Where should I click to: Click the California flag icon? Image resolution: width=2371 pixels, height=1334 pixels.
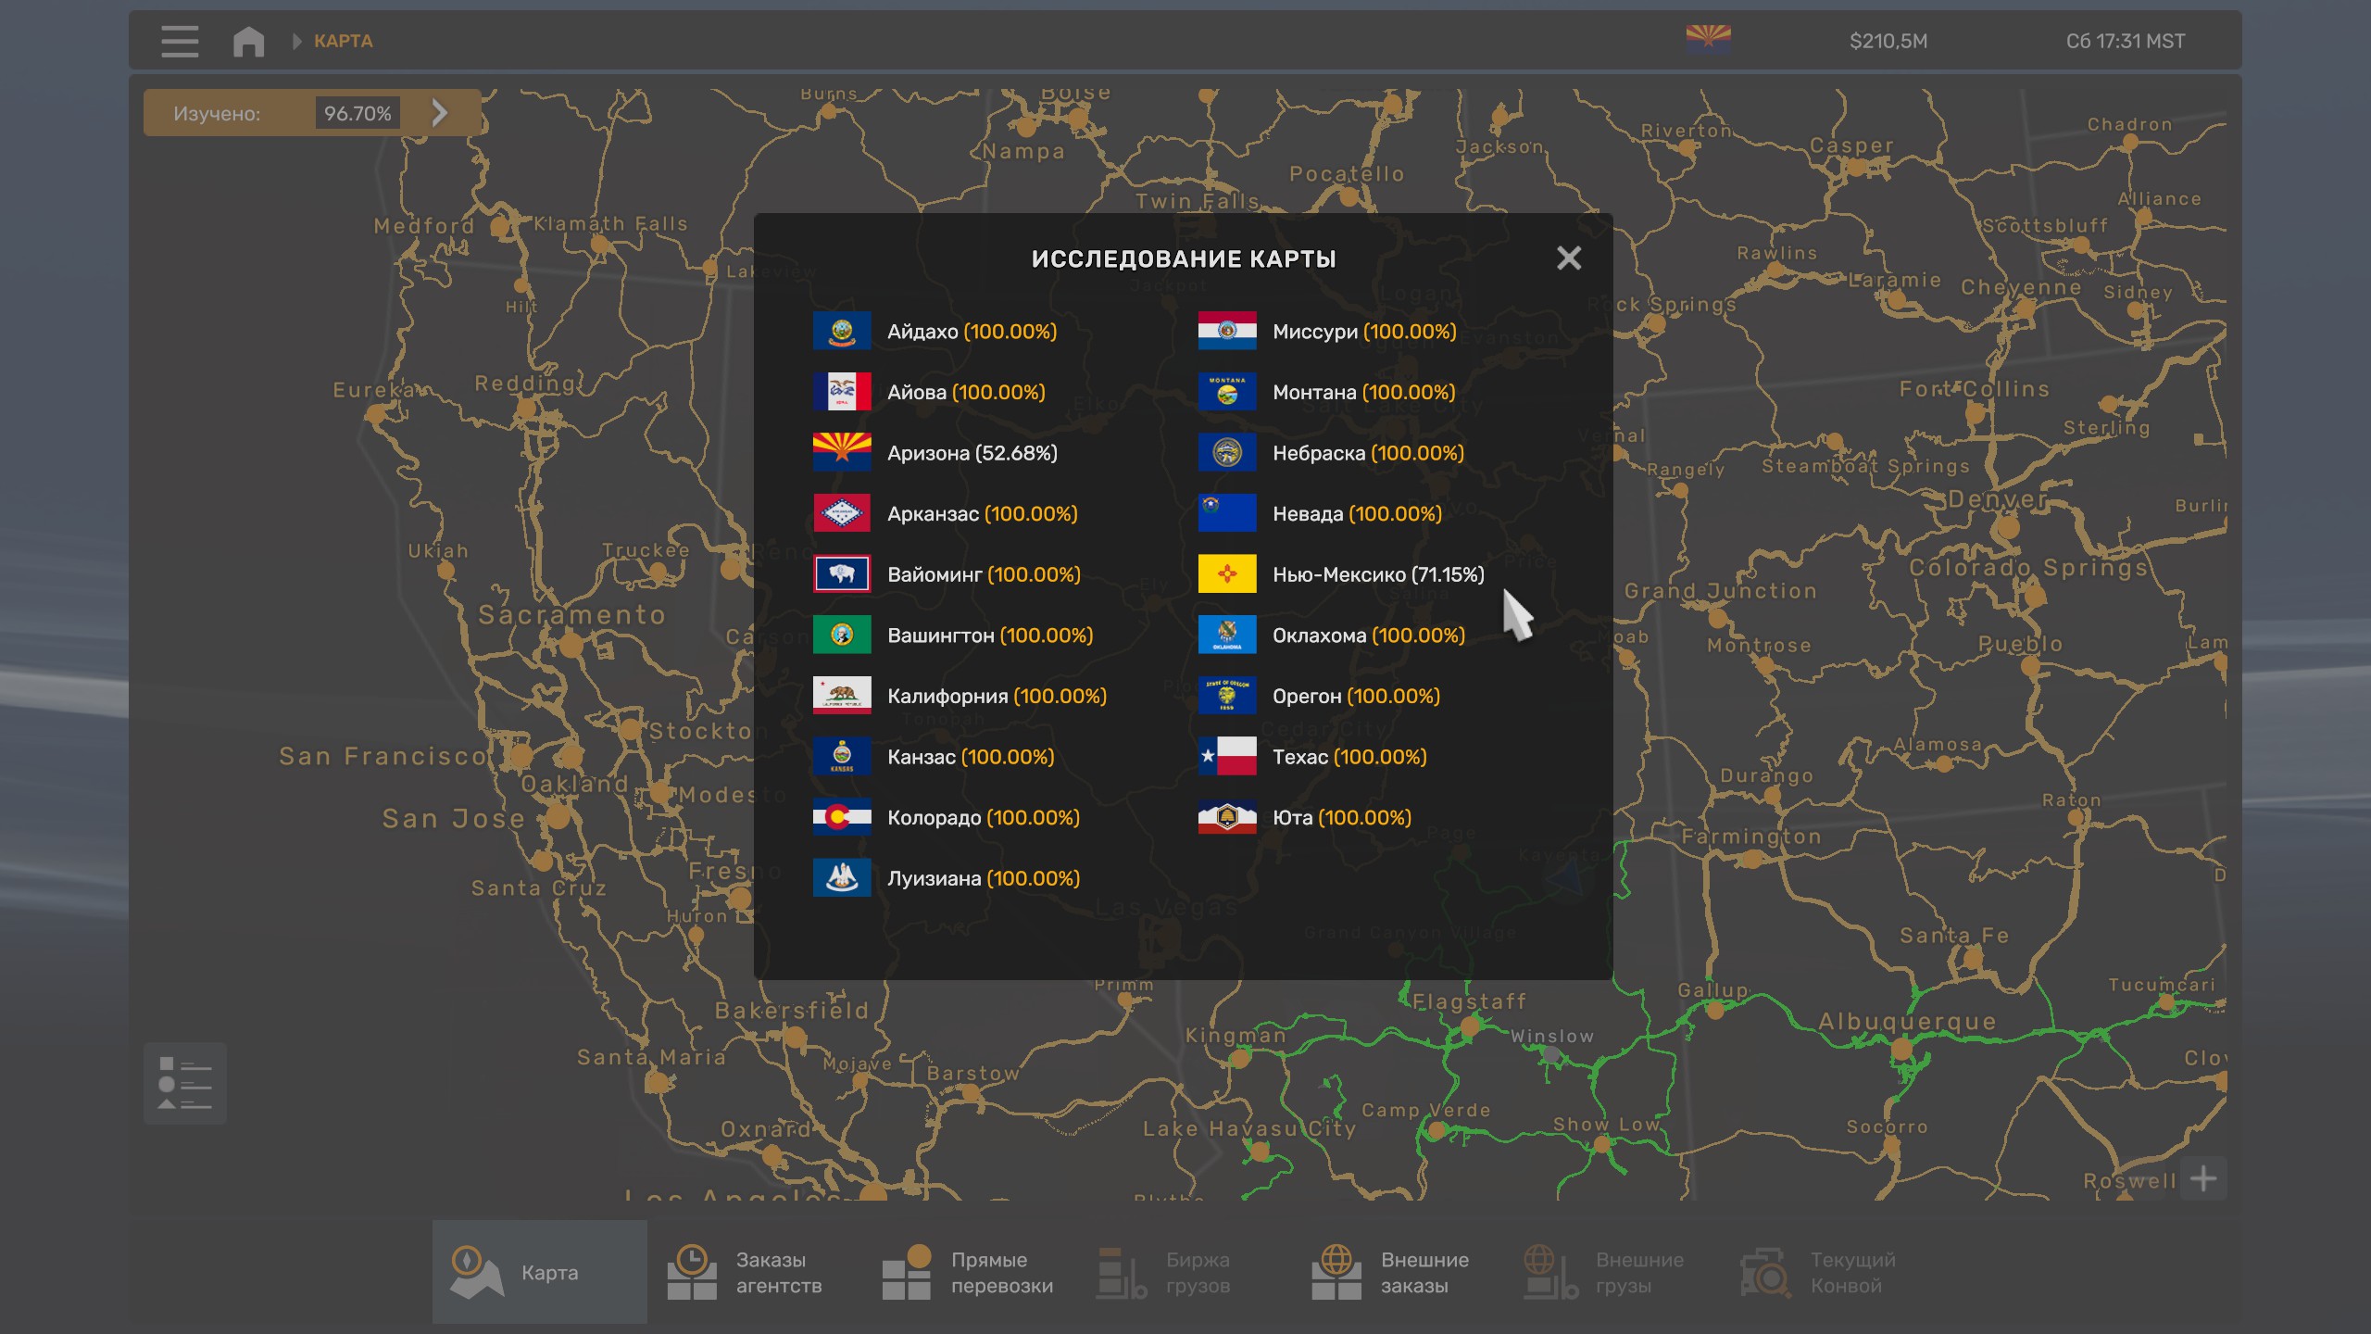(x=841, y=696)
